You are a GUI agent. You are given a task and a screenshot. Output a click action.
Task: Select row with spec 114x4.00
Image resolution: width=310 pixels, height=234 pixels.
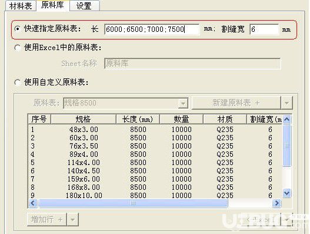[155, 163]
